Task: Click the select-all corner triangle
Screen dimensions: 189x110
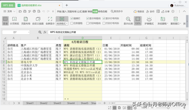Action: pyautogui.click(x=4, y=38)
